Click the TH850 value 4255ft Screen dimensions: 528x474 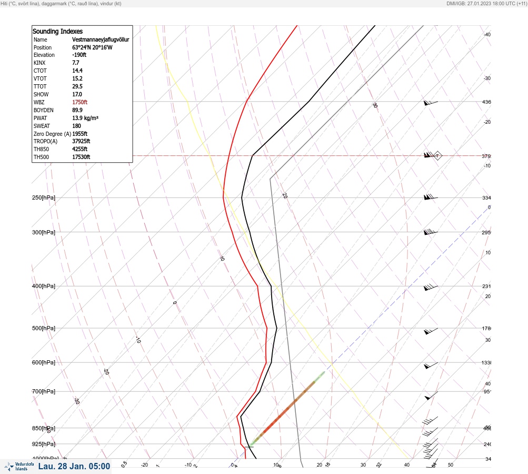(80, 149)
